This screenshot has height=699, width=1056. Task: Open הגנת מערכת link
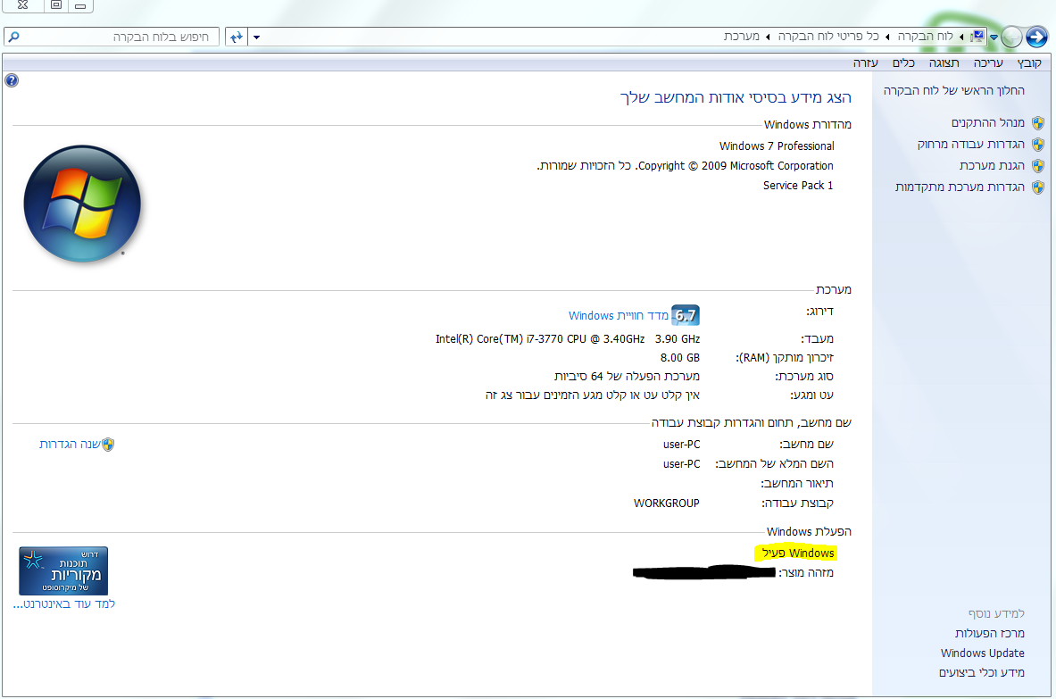(992, 166)
